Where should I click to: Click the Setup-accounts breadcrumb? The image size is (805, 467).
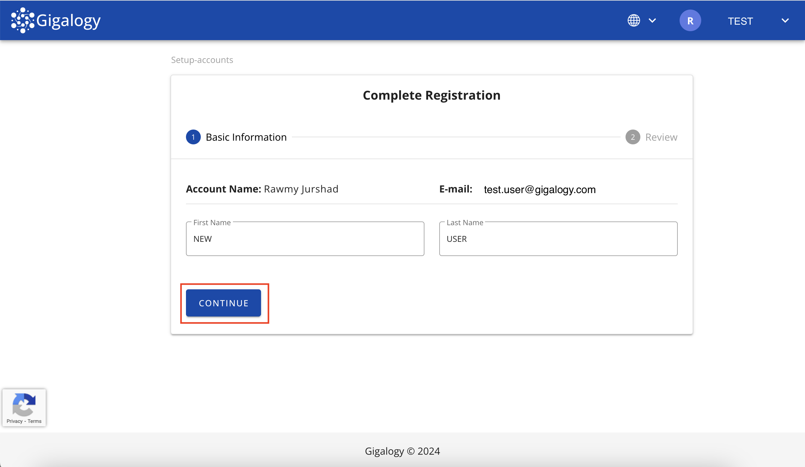coord(202,60)
